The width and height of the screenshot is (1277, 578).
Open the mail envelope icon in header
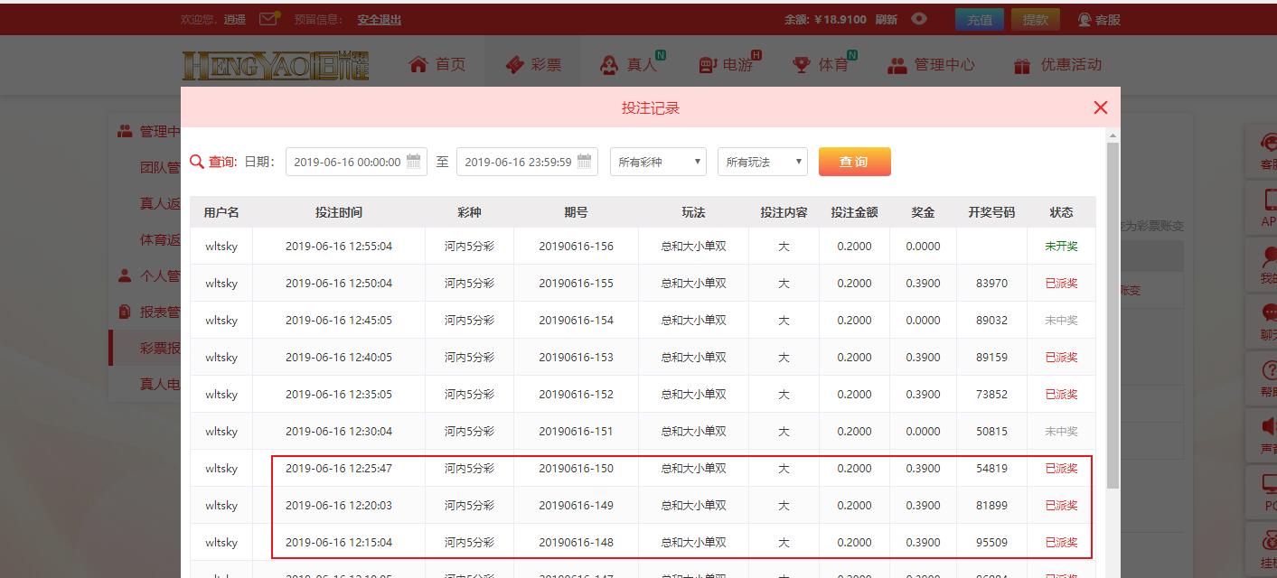point(268,19)
